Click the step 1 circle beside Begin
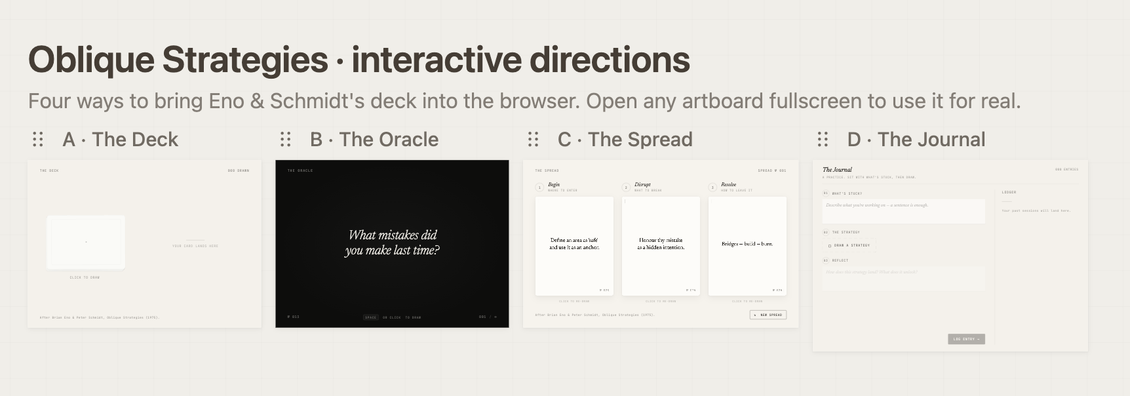The image size is (1130, 396). click(x=539, y=188)
